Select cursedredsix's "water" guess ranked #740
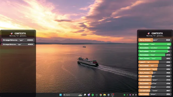The image size is (173, 97). 155,80
